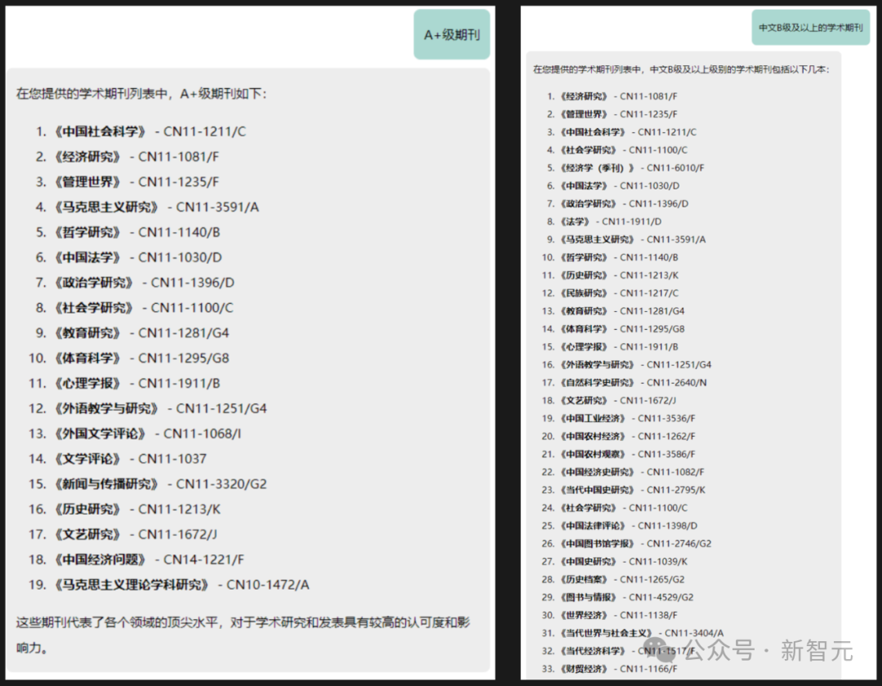The width and height of the screenshot is (882, 686).
Task: Click the 'A+级期刊' user message bubble
Action: click(452, 34)
